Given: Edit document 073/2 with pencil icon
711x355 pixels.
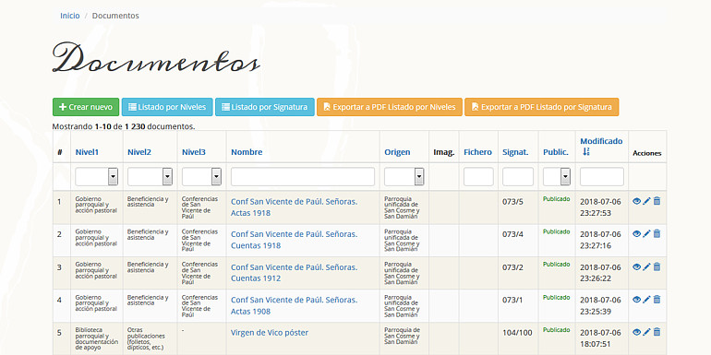Looking at the screenshot, I should tap(647, 266).
